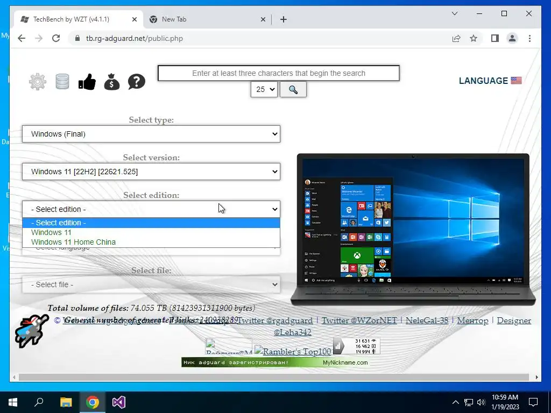Screen dimensions: 551x413
Task: Click the visitor counter stats badge
Action: click(356, 346)
